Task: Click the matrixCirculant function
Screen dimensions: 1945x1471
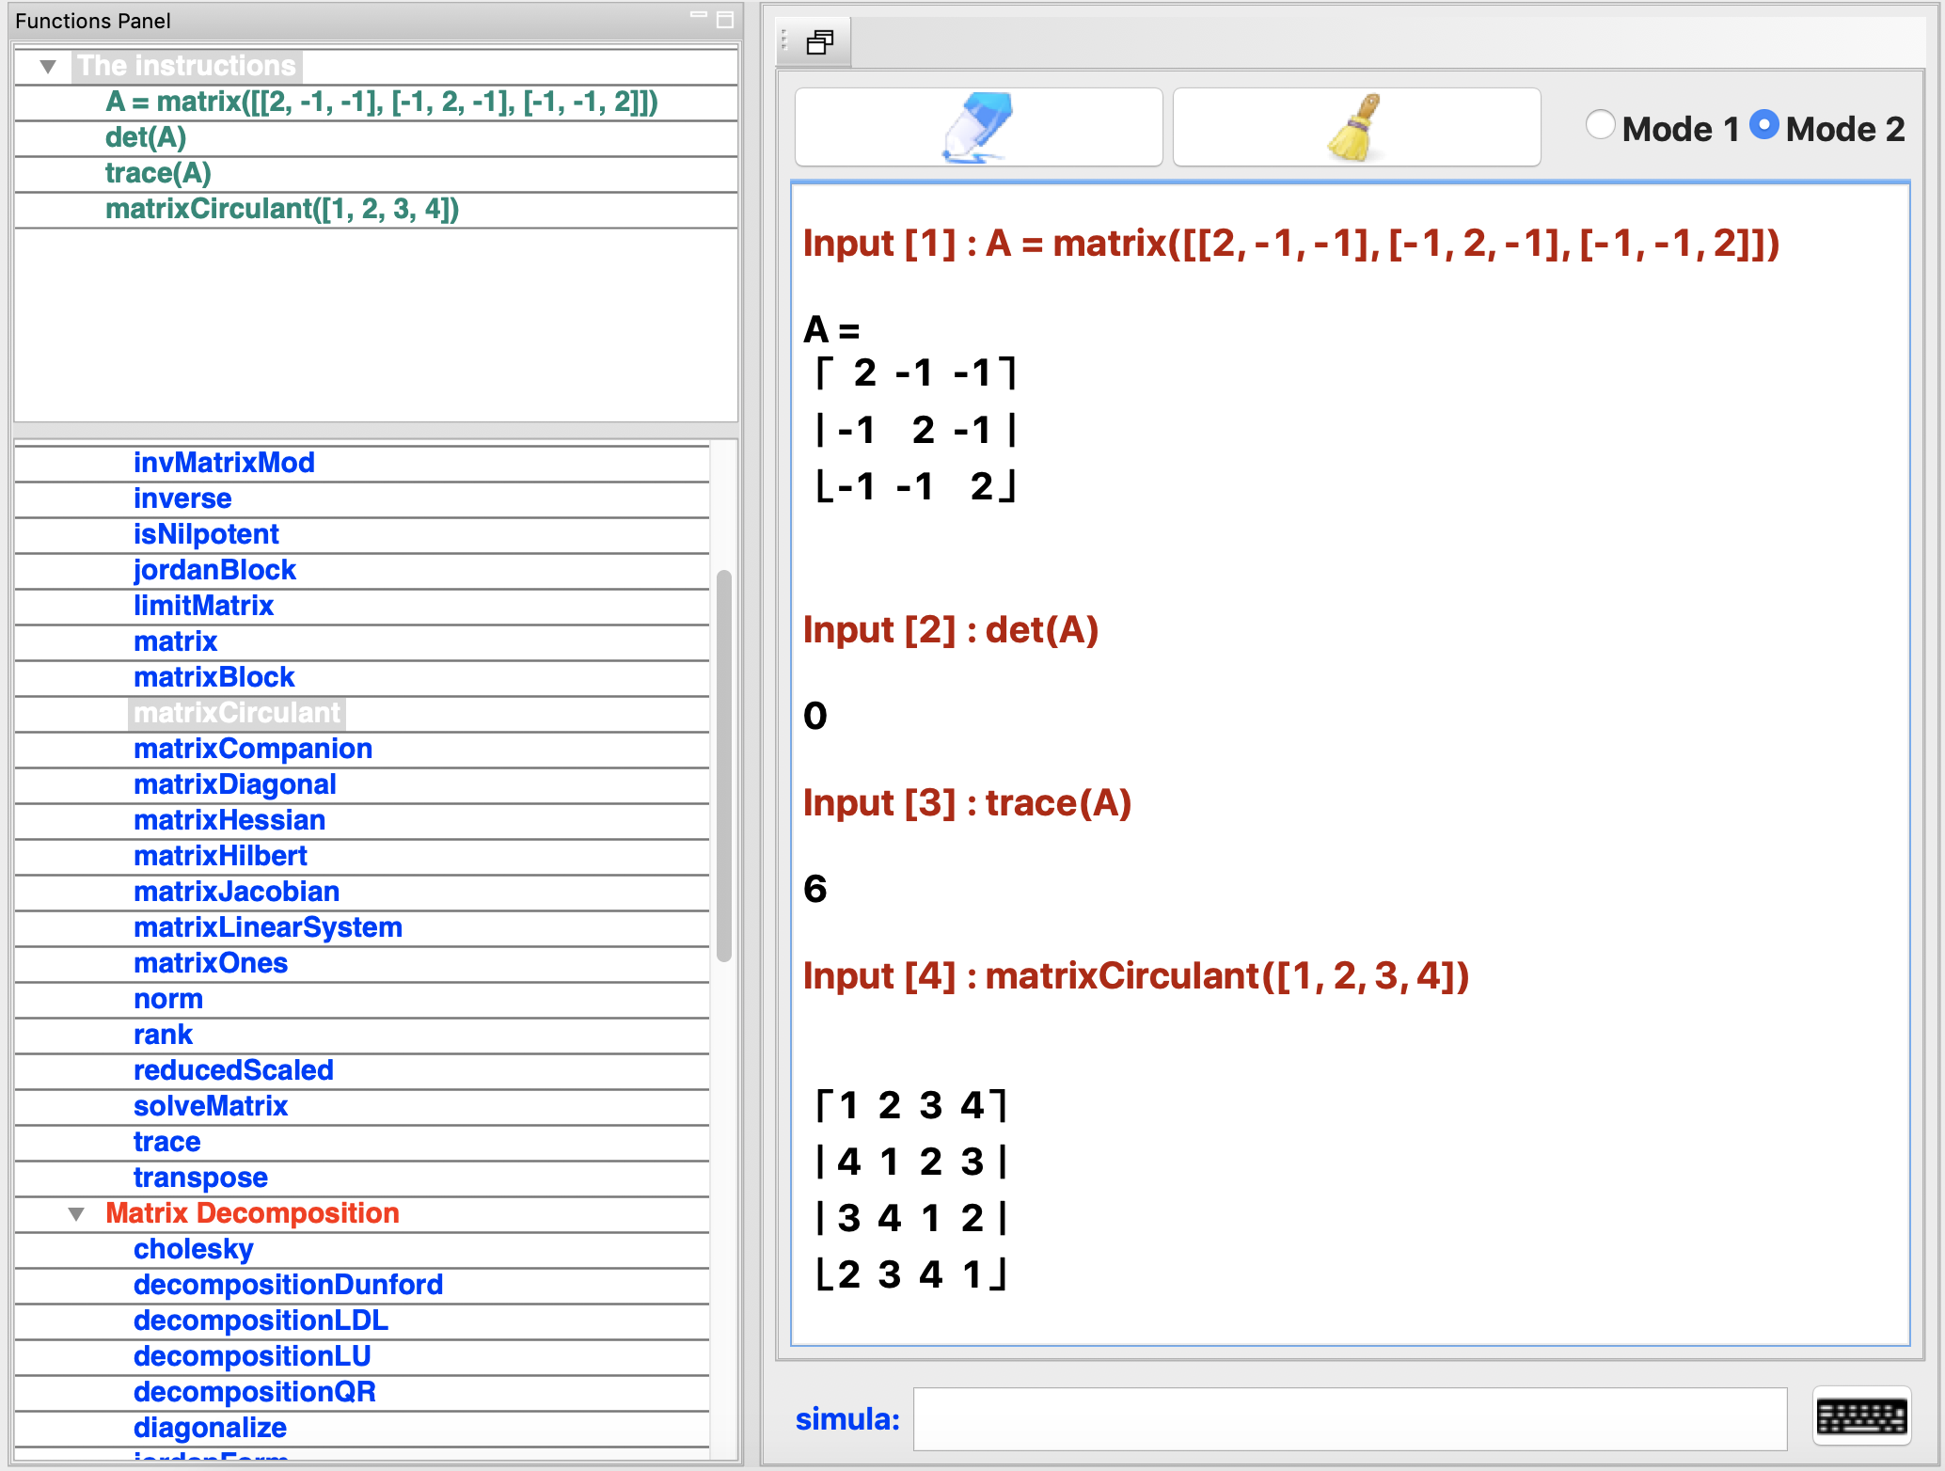Action: click(237, 713)
